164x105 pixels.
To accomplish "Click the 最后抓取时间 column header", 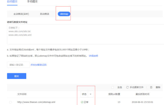I will point(143,94).
